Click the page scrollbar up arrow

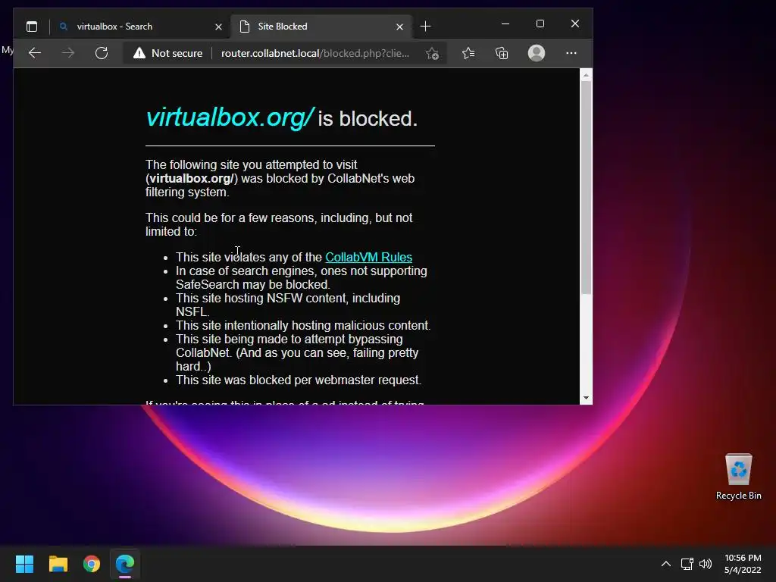[586, 75]
